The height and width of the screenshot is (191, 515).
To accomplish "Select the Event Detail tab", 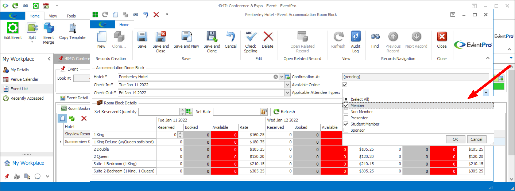I will tap(74, 98).
